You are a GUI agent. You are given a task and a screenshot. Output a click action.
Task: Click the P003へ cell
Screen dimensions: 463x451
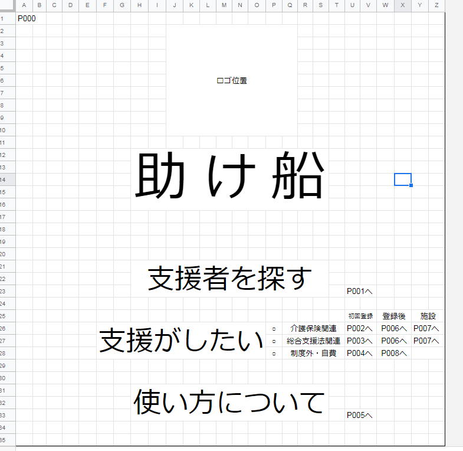click(360, 341)
